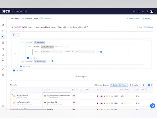
Task: Click the Description field selector
Action: point(51,52)
